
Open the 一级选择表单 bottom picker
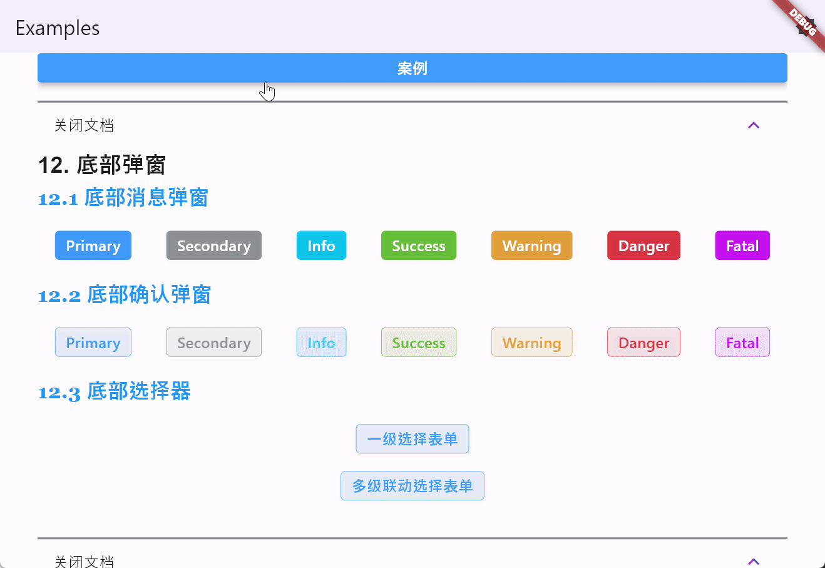(x=412, y=438)
